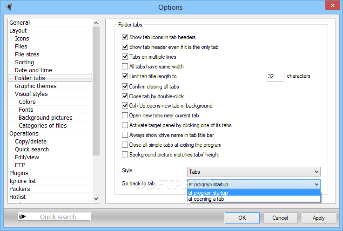Toggle Limit tab title length checkbox

click(x=125, y=76)
